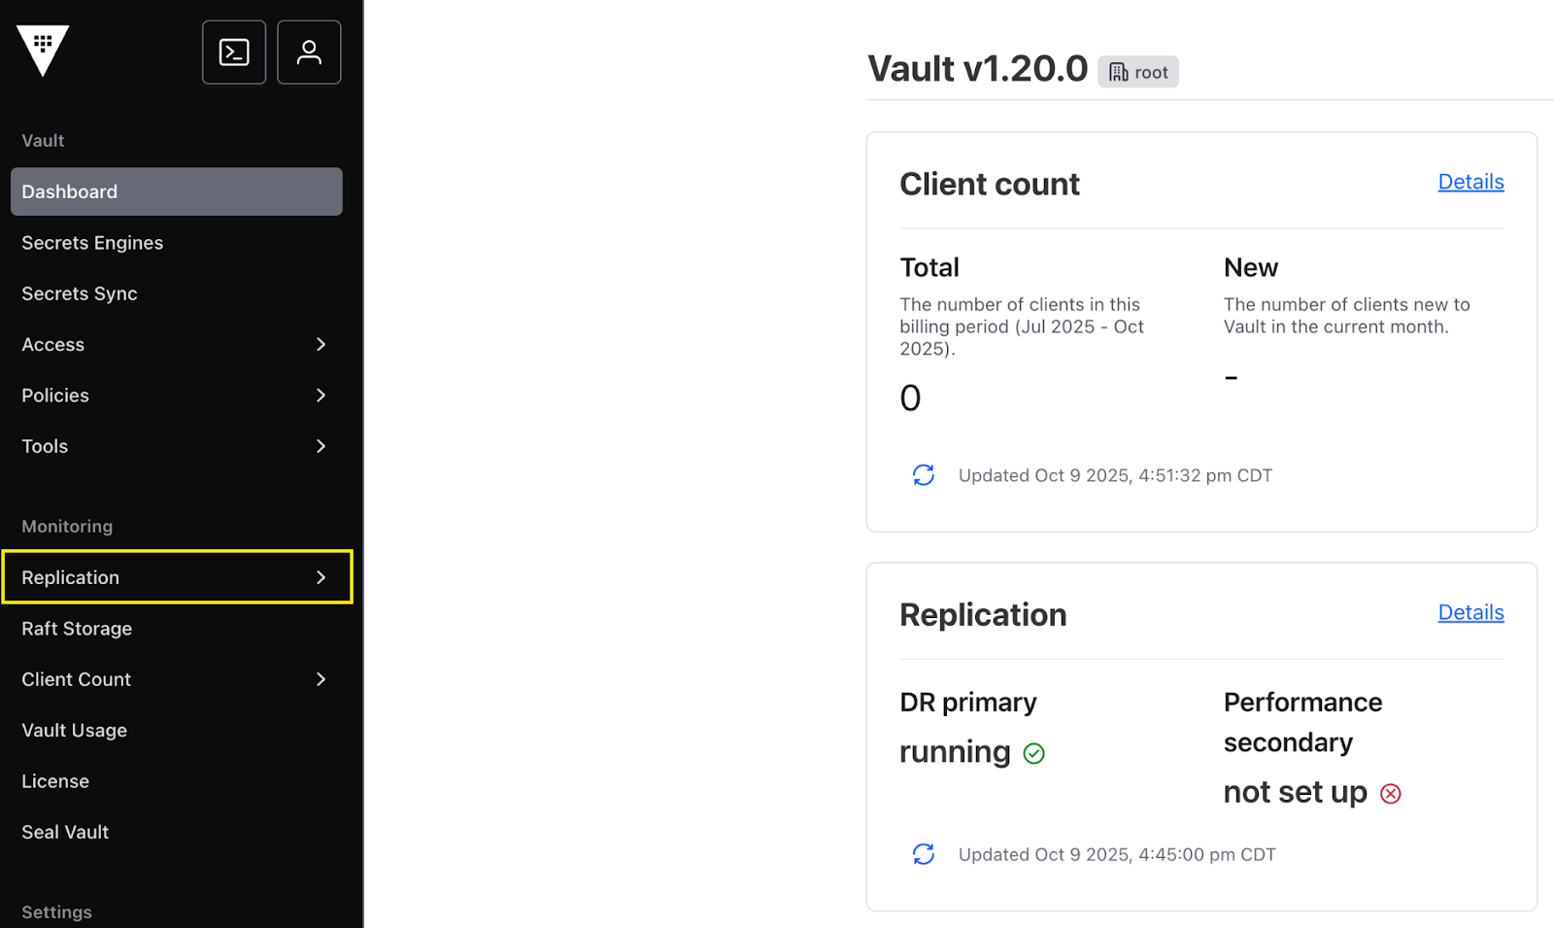1554x928 pixels.
Task: Click green check icon beside running
Action: click(x=1034, y=754)
